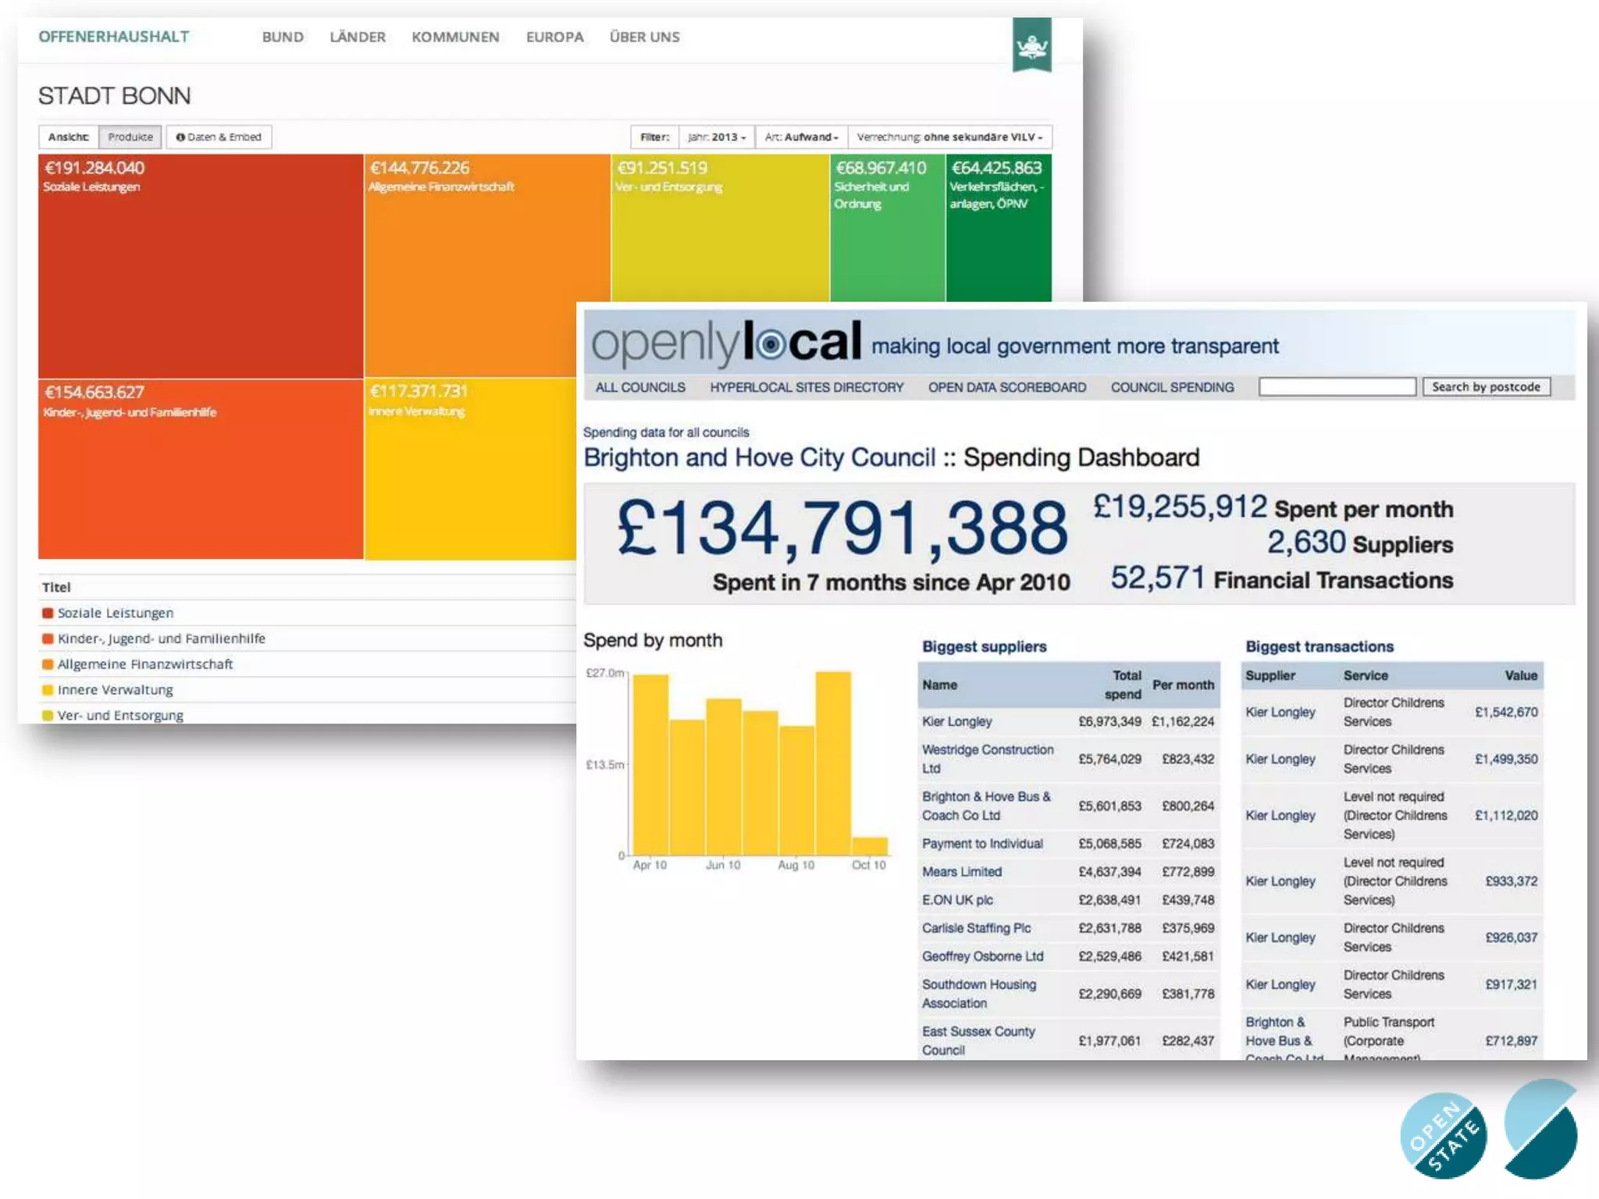Open the Art Aufwand filter dropdown
Image resolution: width=1599 pixels, height=1199 pixels.
point(801,137)
